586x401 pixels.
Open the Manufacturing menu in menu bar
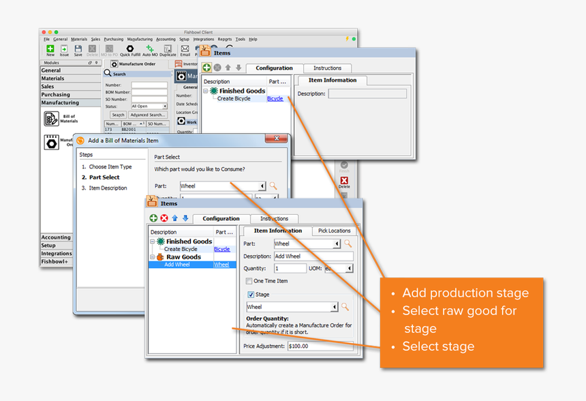(x=140, y=40)
